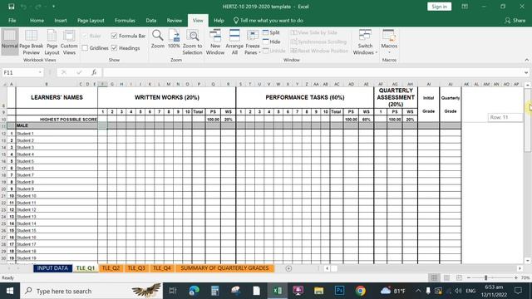Open Custom Views dialog
532x299 pixels.
click(x=69, y=42)
